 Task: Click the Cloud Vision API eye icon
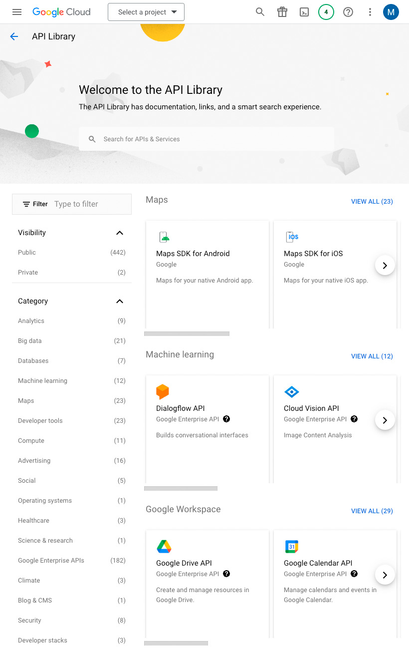click(x=291, y=391)
